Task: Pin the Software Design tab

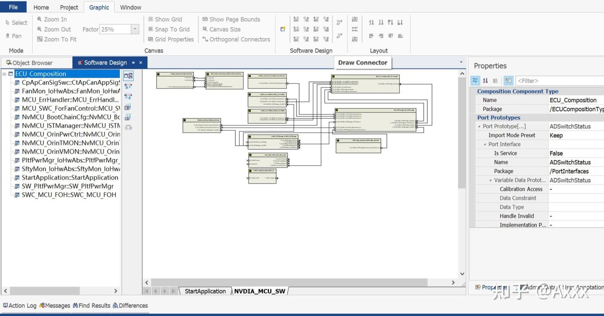Action: pyautogui.click(x=133, y=63)
